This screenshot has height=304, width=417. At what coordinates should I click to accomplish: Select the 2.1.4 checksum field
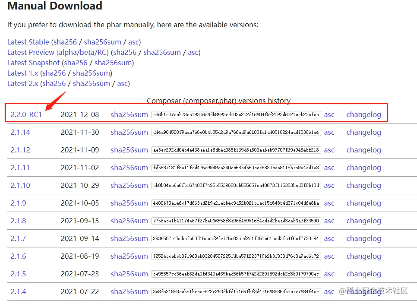click(x=236, y=292)
